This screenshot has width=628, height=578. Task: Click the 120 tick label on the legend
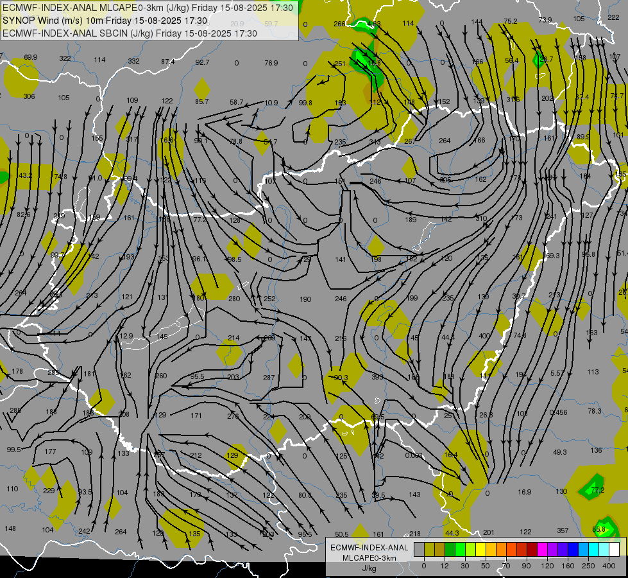point(547,566)
